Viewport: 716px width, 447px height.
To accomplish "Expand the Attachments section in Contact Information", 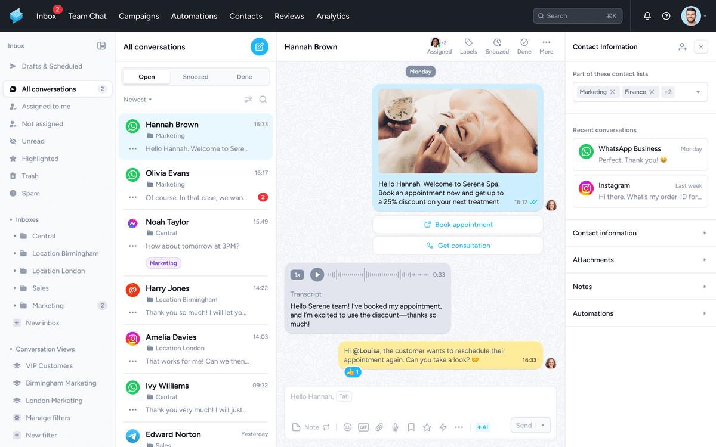I will [640, 260].
